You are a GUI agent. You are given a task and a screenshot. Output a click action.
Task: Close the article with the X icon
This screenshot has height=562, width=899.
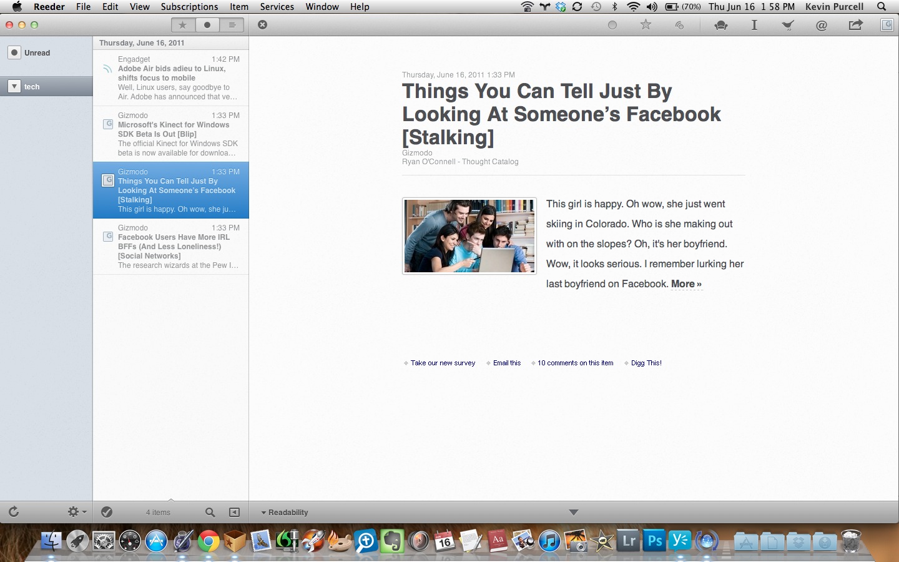263,24
